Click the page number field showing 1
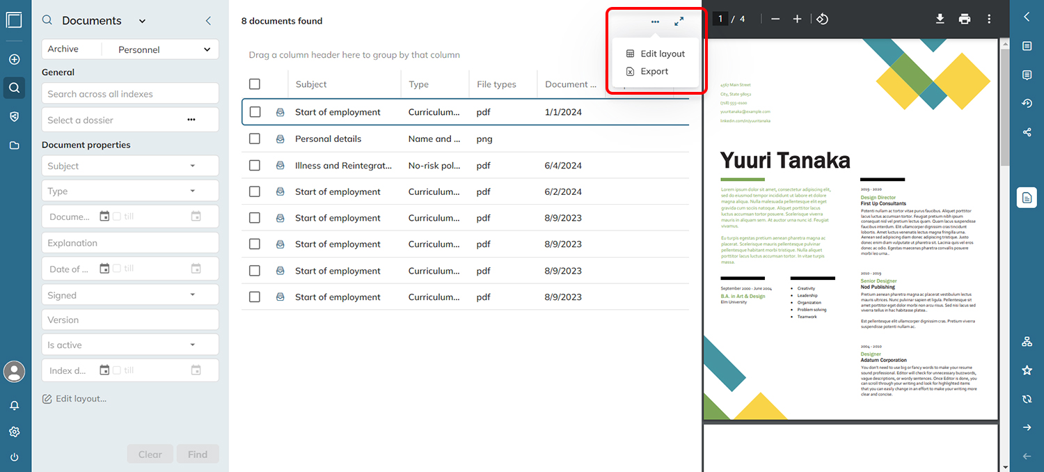The height and width of the screenshot is (472, 1044). 720,19
